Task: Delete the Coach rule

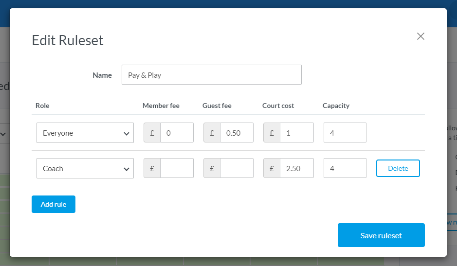Action: click(398, 168)
